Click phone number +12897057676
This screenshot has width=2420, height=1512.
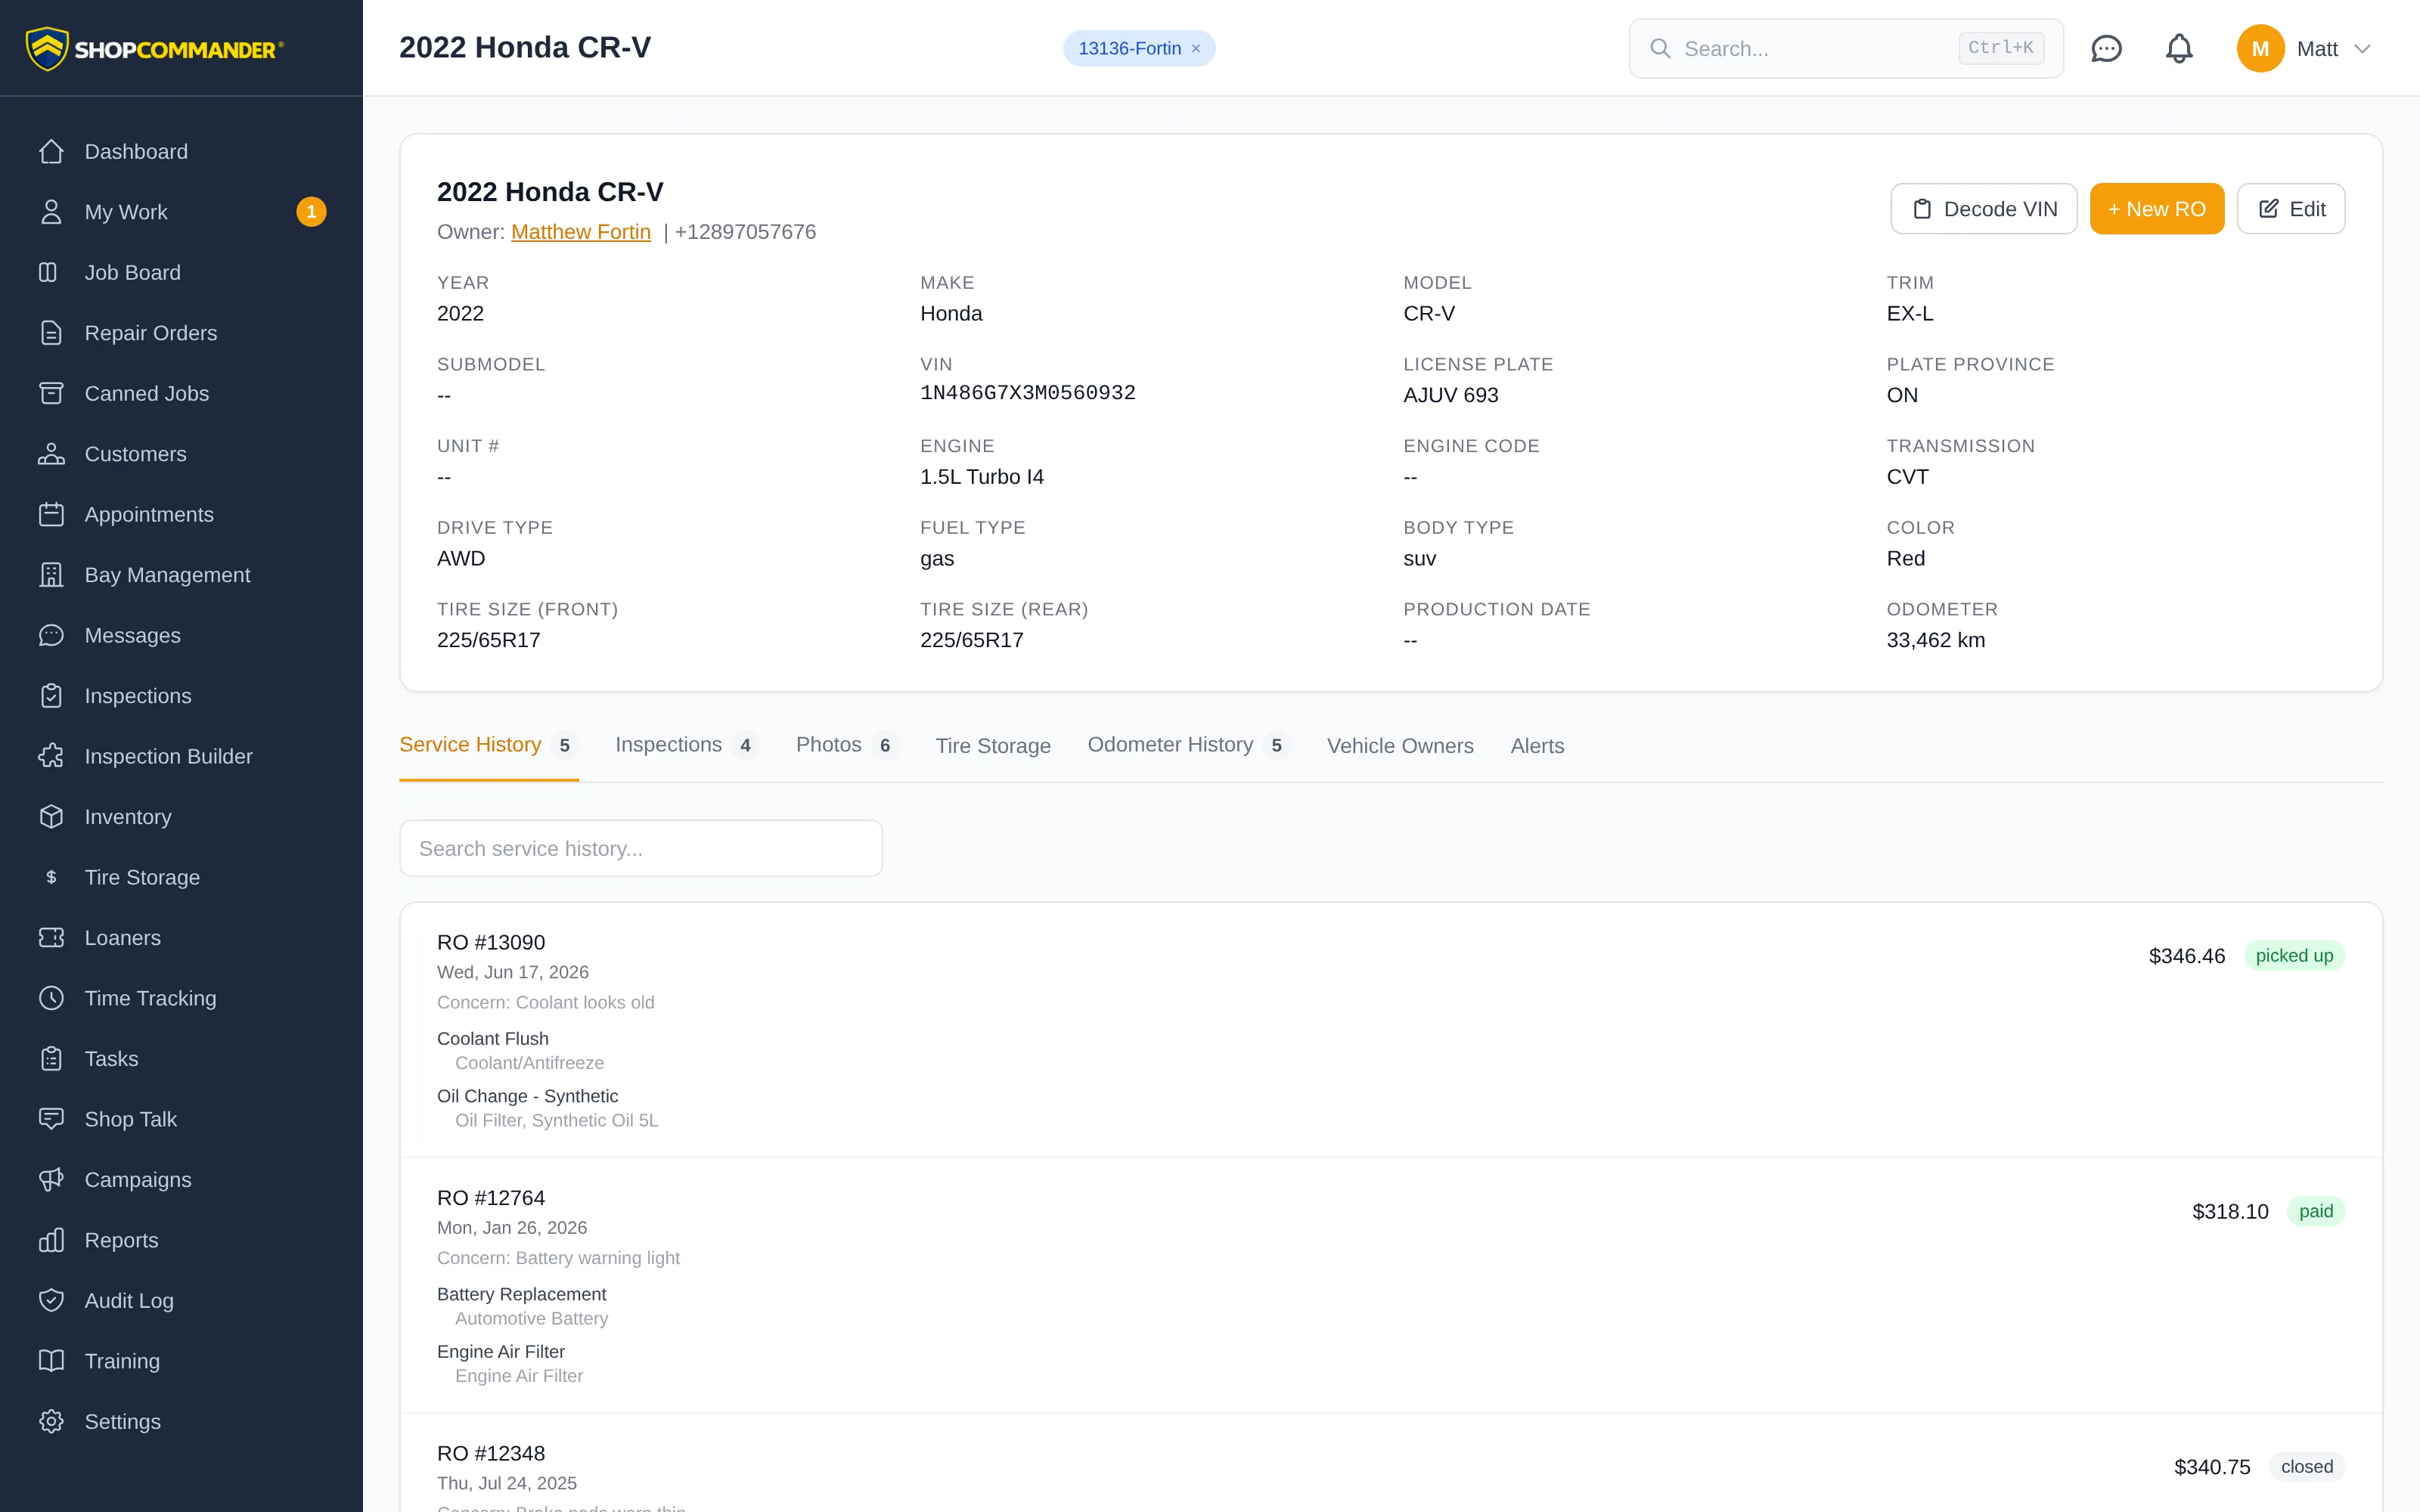click(x=745, y=232)
